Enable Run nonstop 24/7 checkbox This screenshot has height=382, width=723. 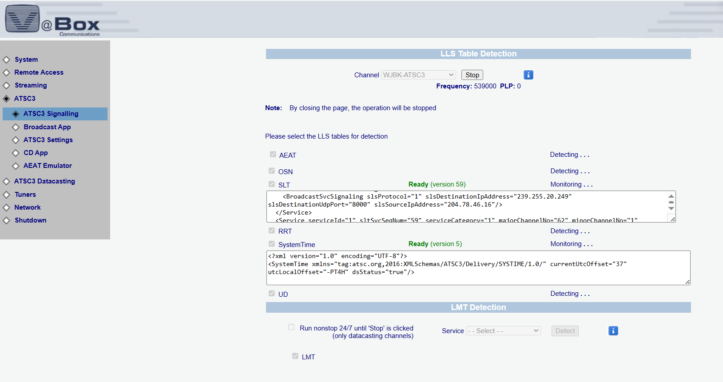point(291,327)
